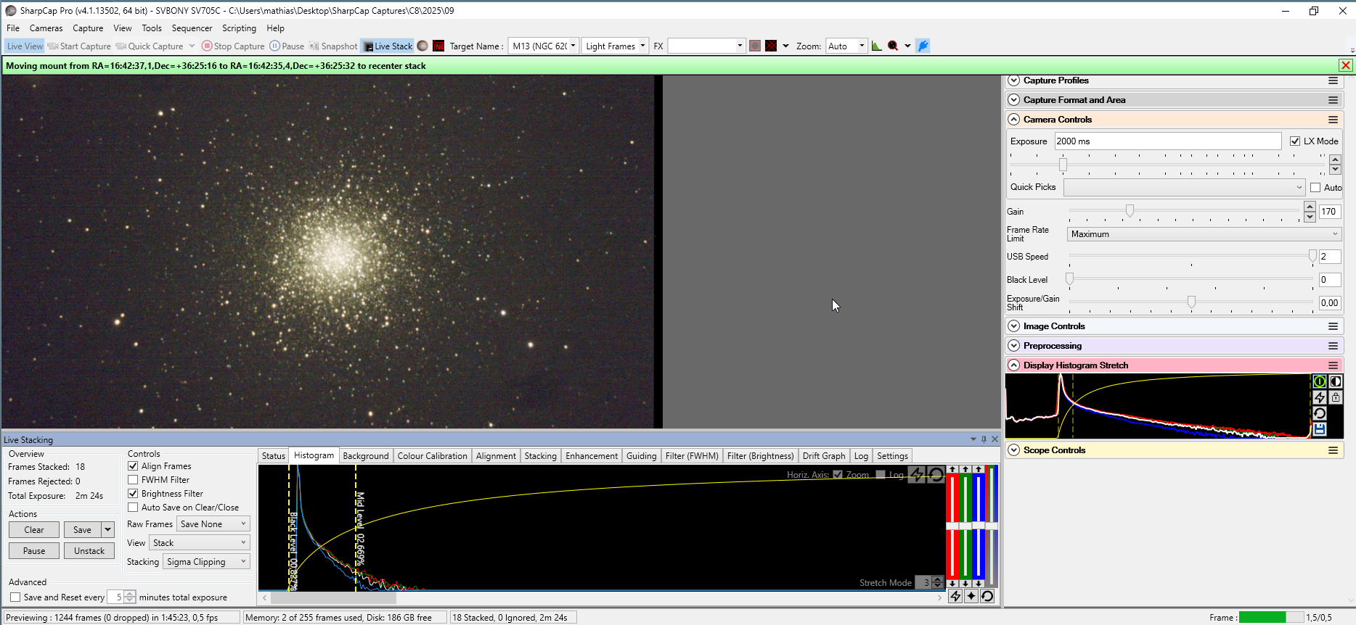The width and height of the screenshot is (1356, 625).
Task: Click the blue channel down arrow
Action: [x=979, y=583]
